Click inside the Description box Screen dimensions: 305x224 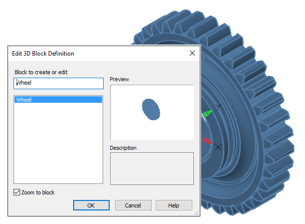click(x=151, y=168)
